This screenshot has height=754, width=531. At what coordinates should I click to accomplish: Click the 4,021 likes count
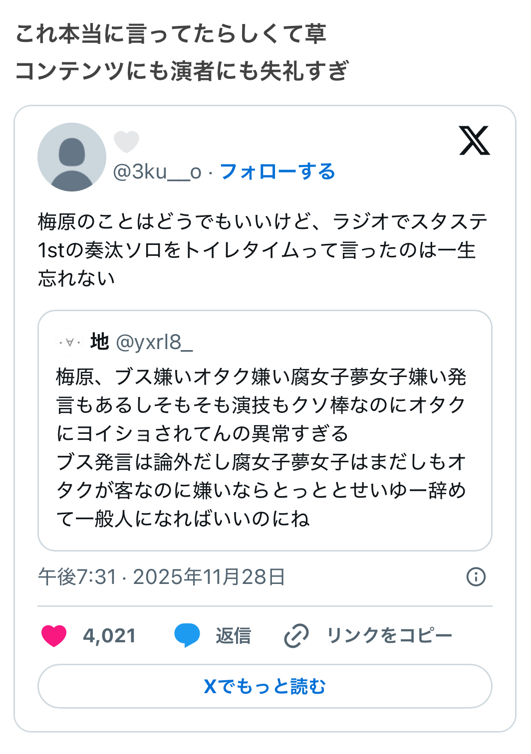109,636
